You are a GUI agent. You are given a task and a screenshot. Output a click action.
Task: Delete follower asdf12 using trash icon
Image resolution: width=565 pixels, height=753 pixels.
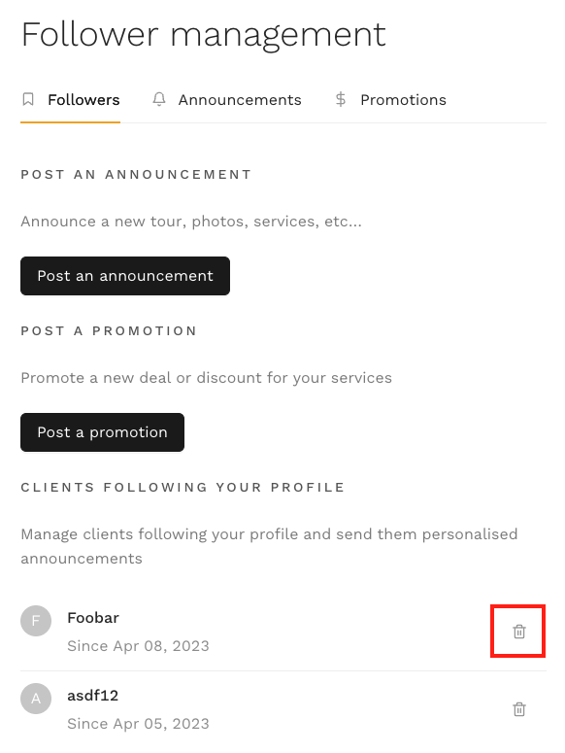tap(519, 709)
